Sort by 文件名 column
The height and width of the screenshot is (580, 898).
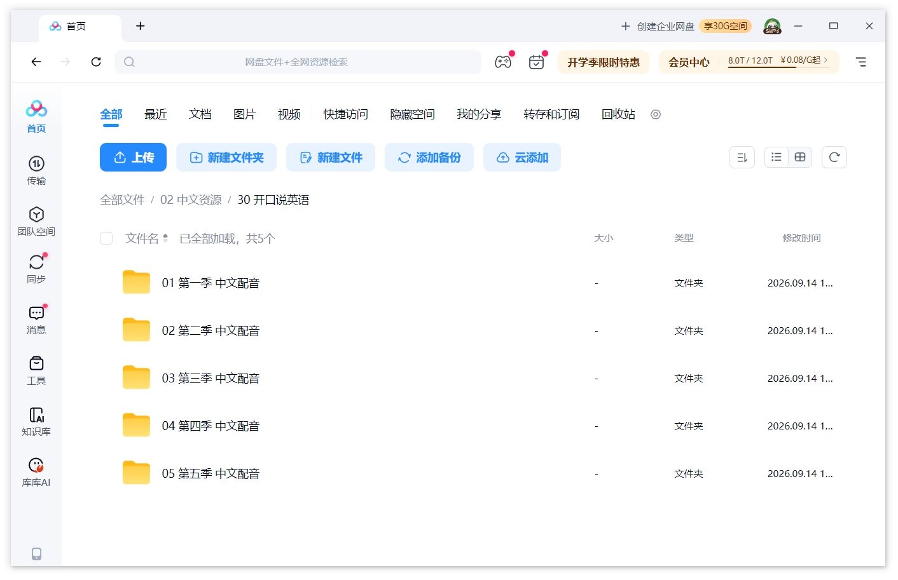[146, 238]
